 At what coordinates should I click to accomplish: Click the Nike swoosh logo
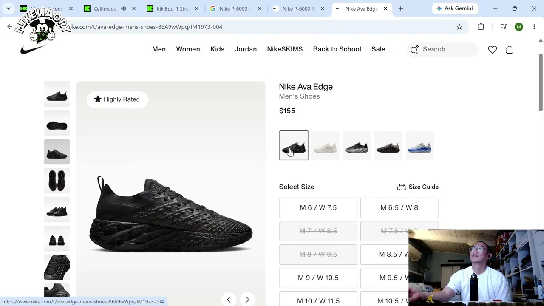pos(32,49)
